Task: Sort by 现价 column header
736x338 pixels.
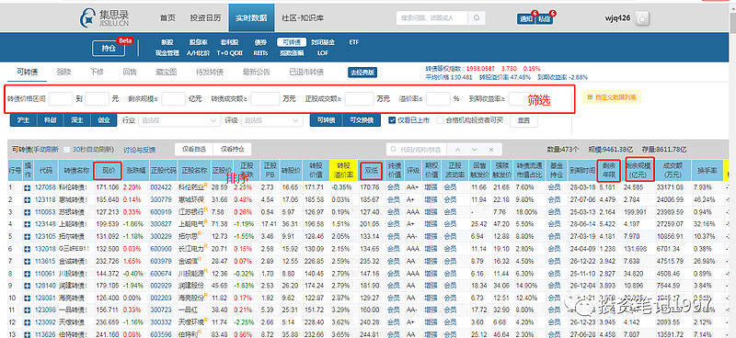Action: [108, 171]
